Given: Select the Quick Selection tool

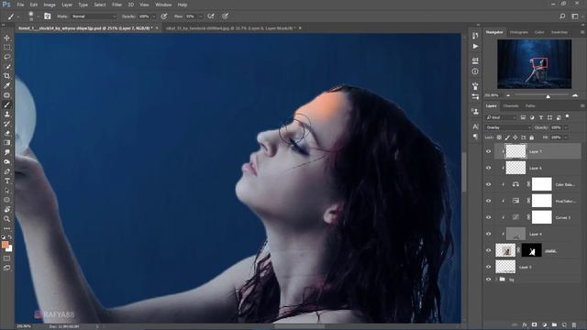Looking at the screenshot, I should tap(7, 67).
